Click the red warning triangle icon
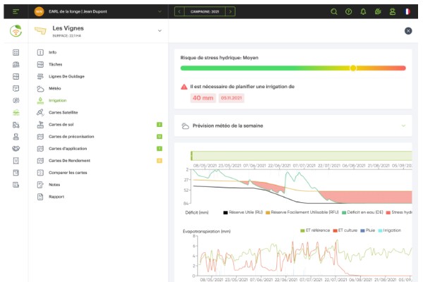Screen dimensions: 423x282 (184, 87)
